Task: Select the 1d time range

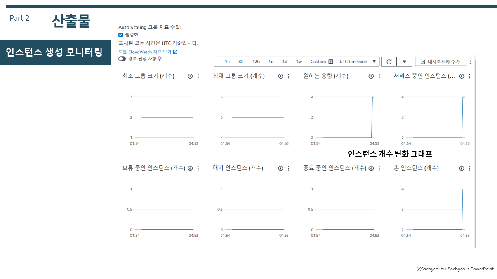Action: tap(271, 62)
